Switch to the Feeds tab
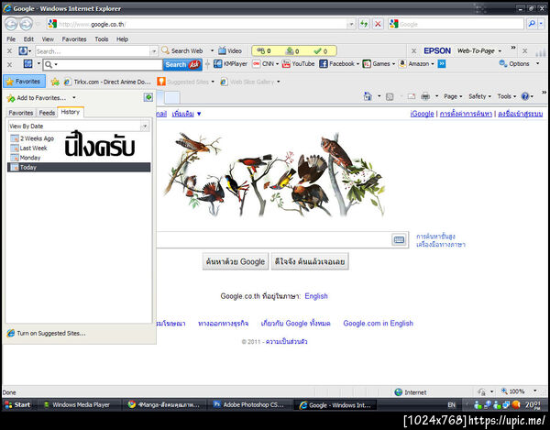This screenshot has height=430, width=550. tap(47, 113)
